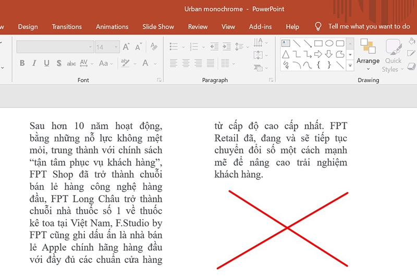417x278 pixels.
Task: Toggle Text Shadow
Action: click(x=59, y=63)
